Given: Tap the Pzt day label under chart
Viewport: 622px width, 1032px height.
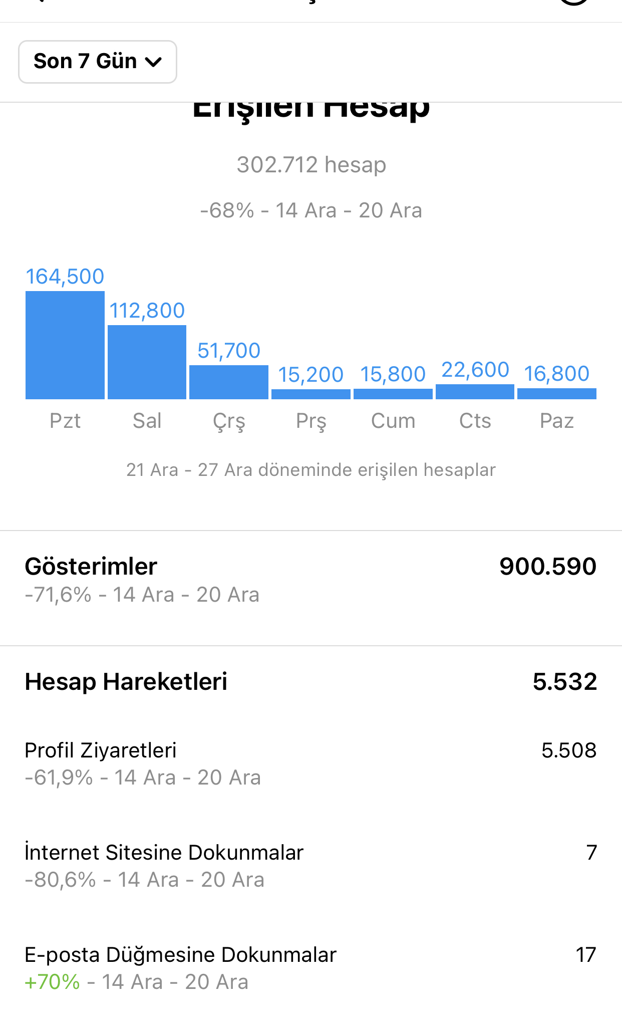Looking at the screenshot, I should click(65, 421).
